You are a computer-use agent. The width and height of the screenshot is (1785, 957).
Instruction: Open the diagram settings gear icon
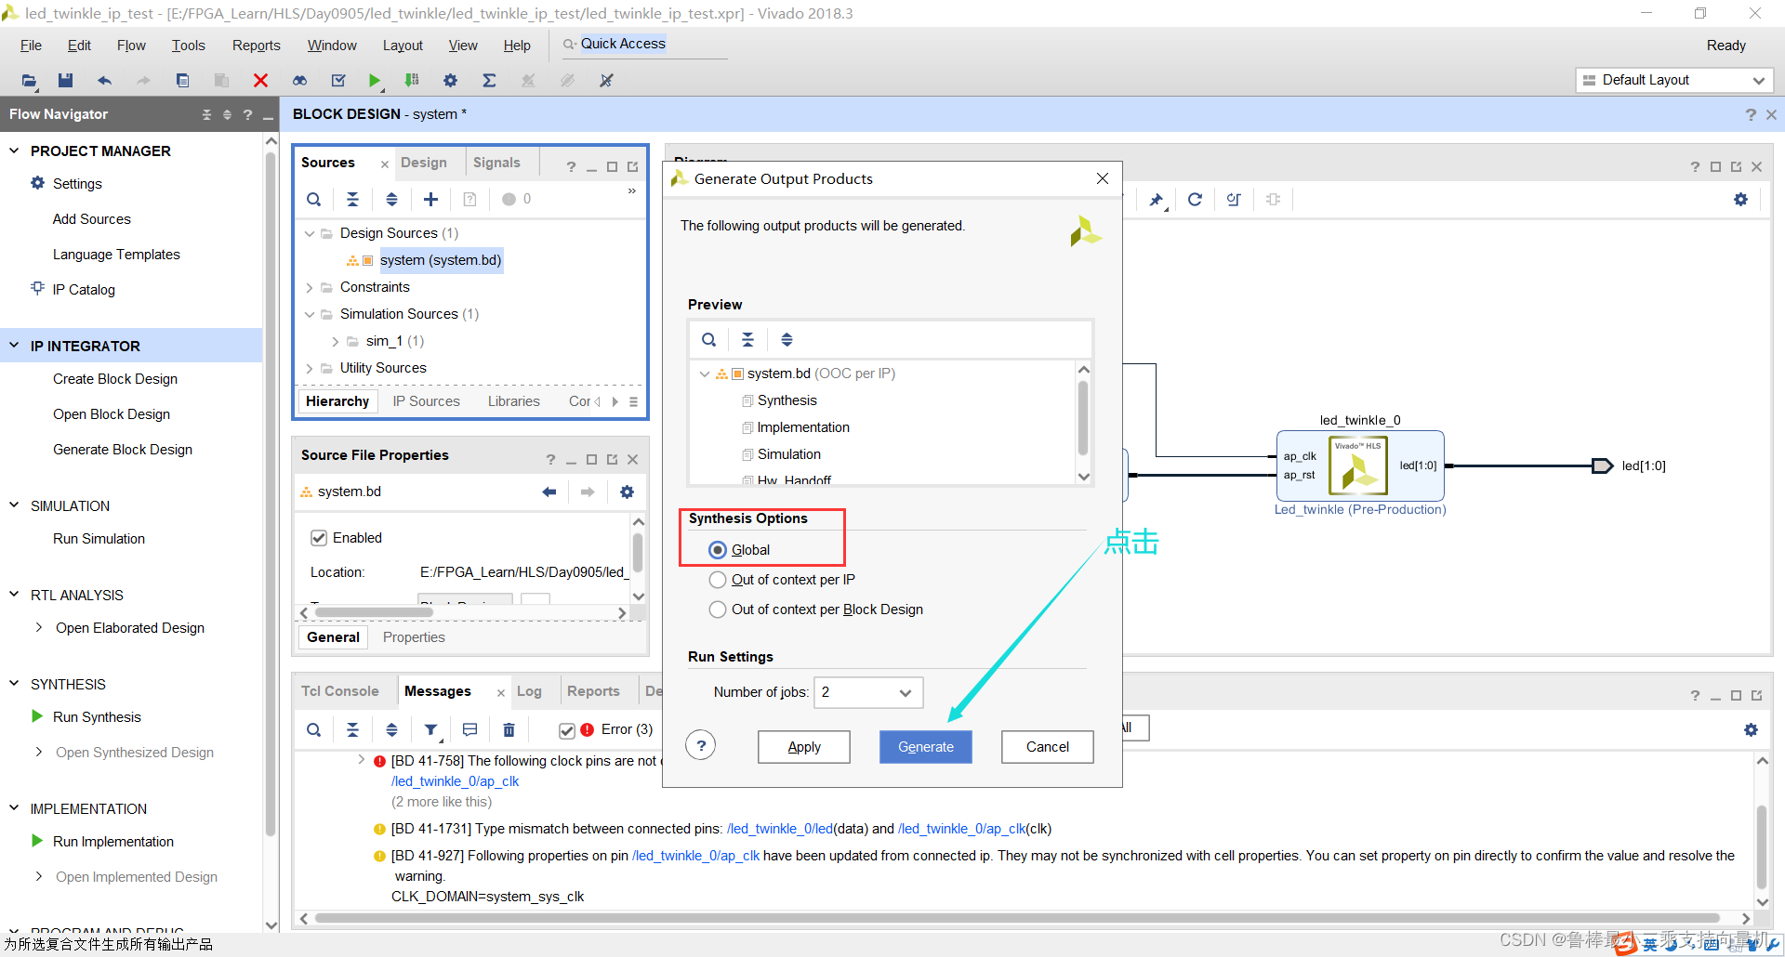point(1740,200)
